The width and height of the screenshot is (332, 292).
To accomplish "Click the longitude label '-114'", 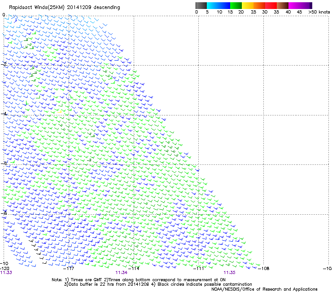I will point(134,268).
